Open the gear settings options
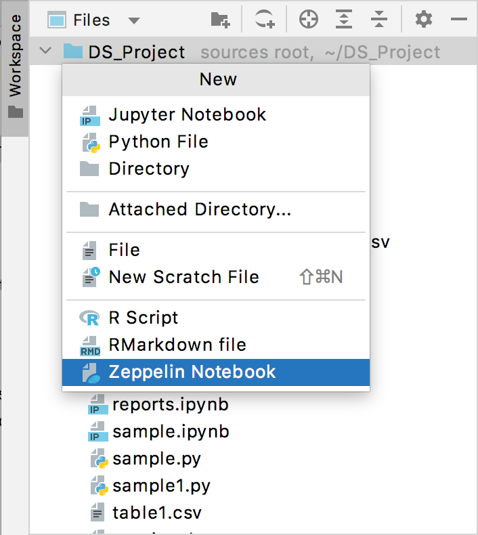 pos(424,20)
